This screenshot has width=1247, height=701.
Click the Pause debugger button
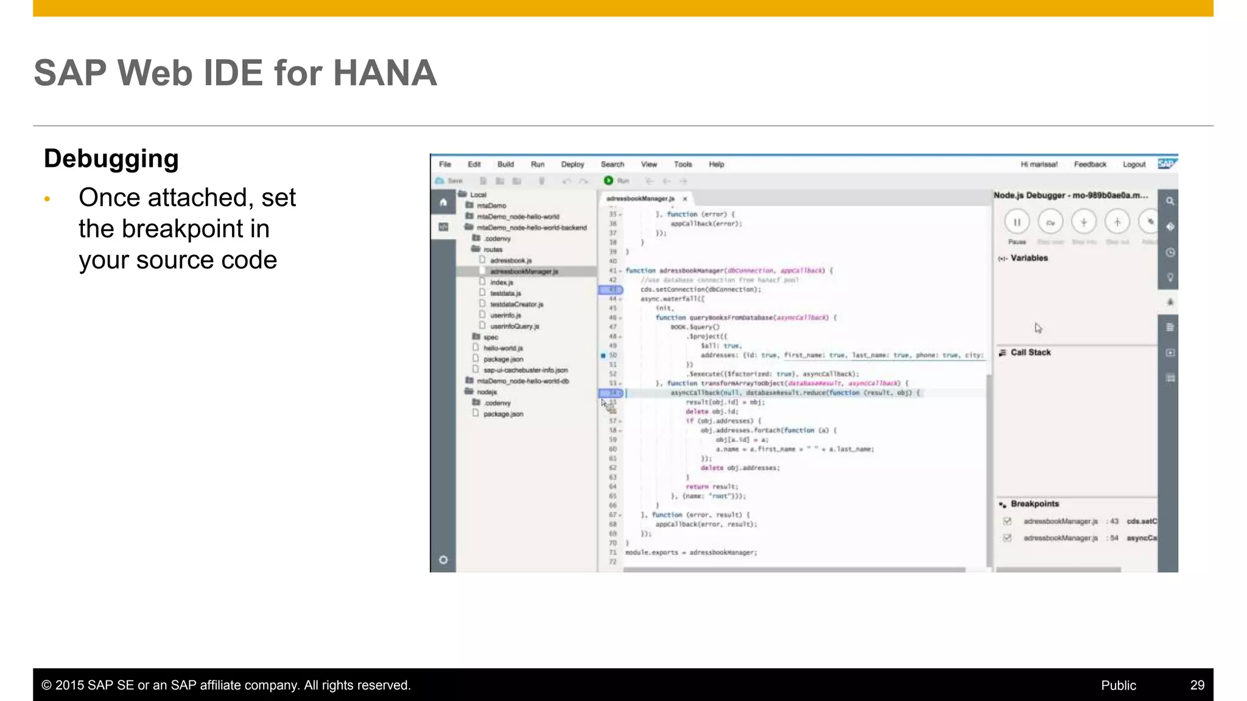[x=1017, y=222]
